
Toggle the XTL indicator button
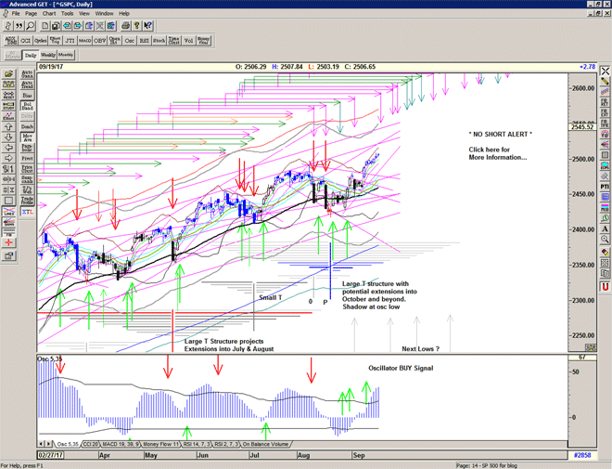tap(28, 212)
